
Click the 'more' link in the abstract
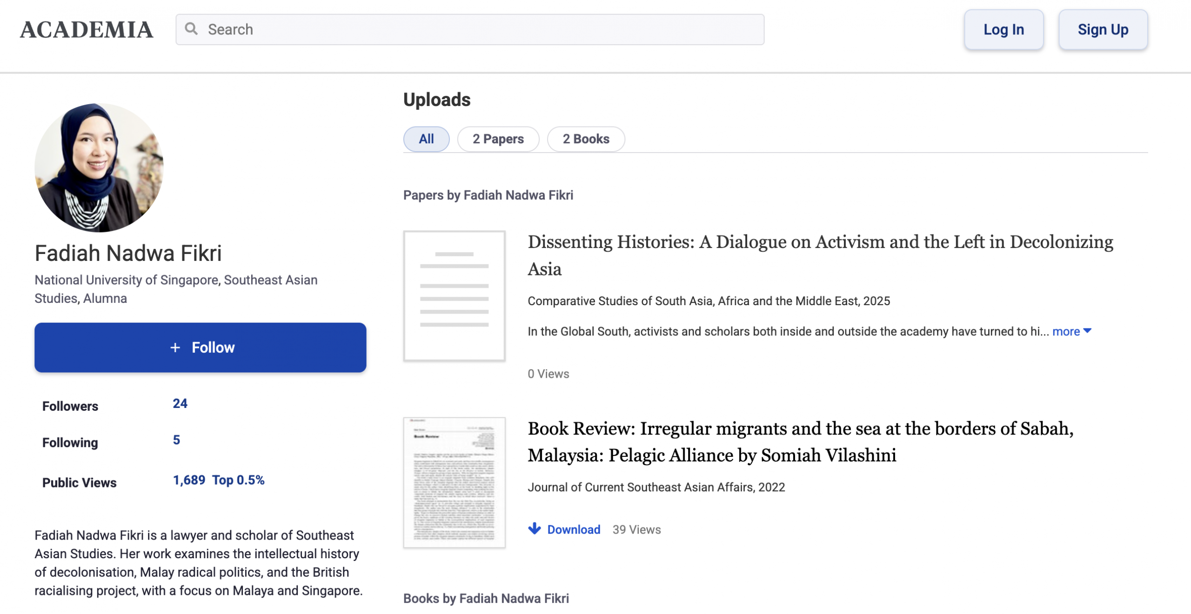pyautogui.click(x=1065, y=331)
